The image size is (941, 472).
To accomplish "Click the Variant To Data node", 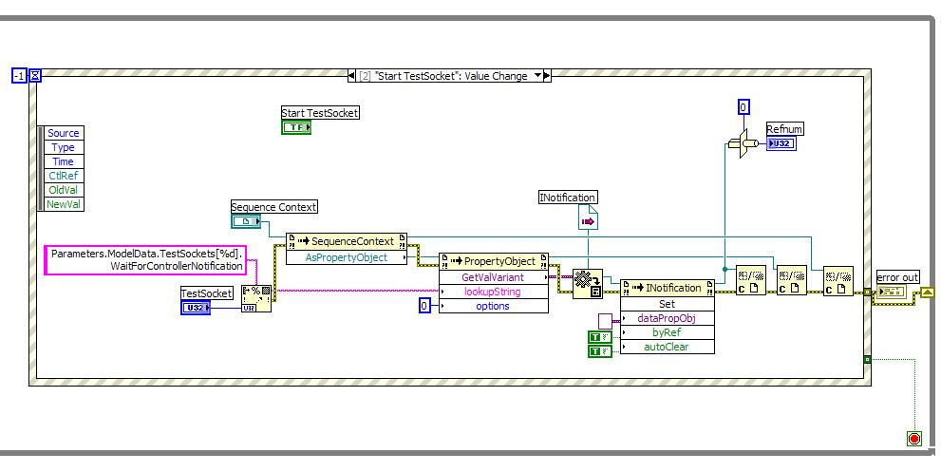I will tap(588, 284).
